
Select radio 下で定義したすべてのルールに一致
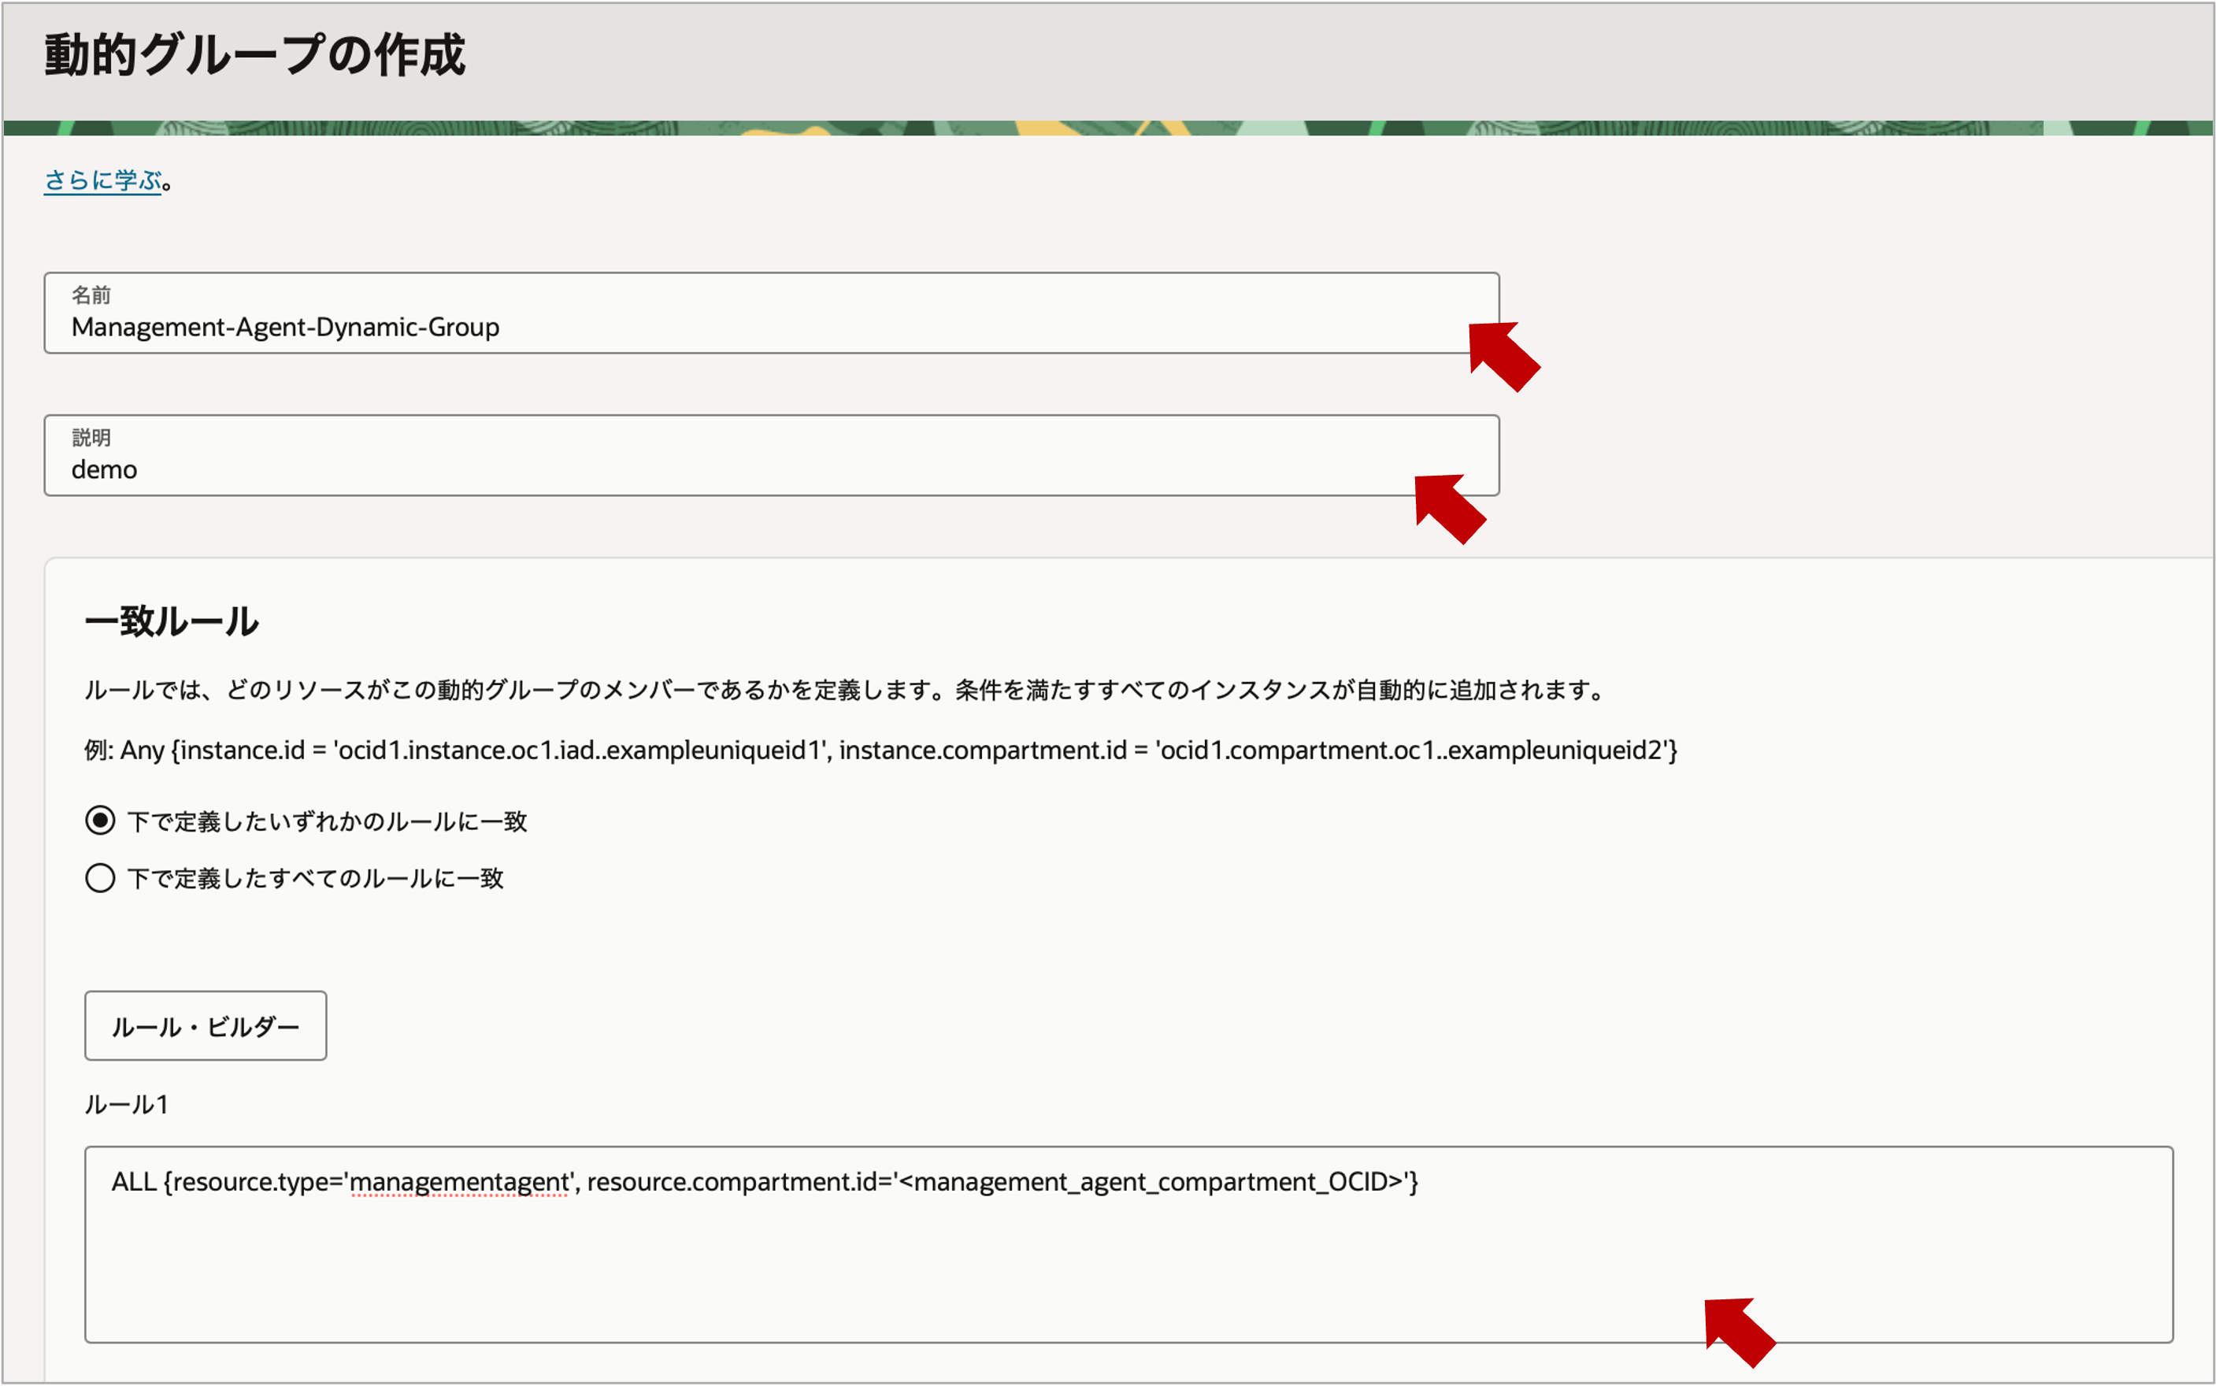101,878
